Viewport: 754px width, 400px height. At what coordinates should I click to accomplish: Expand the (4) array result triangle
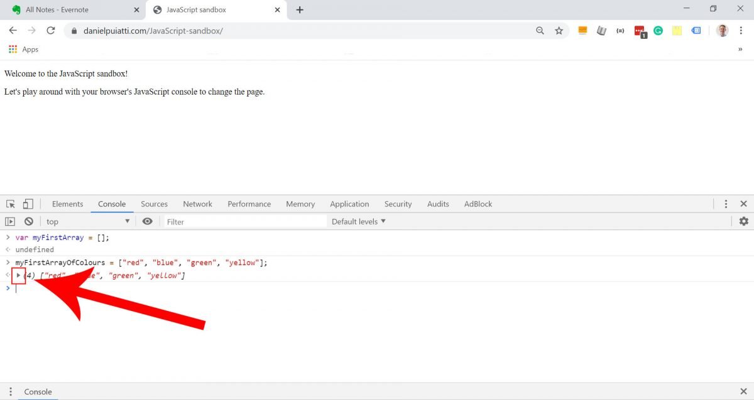(x=18, y=275)
